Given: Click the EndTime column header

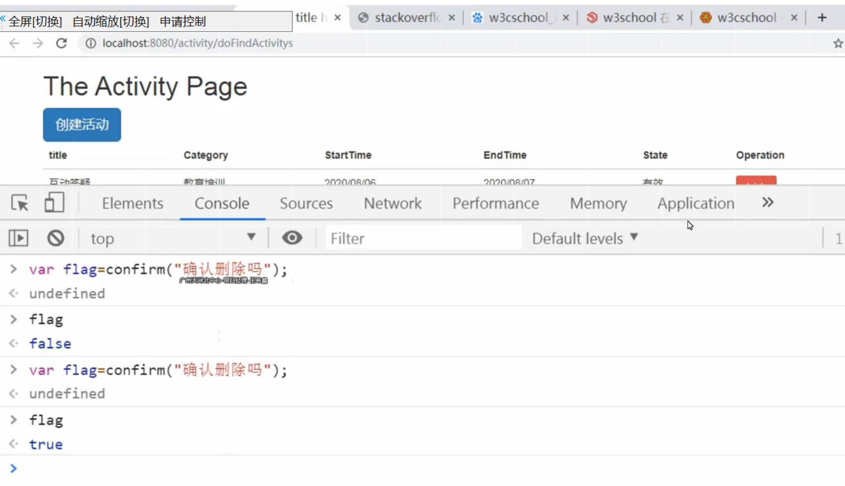Looking at the screenshot, I should point(505,155).
